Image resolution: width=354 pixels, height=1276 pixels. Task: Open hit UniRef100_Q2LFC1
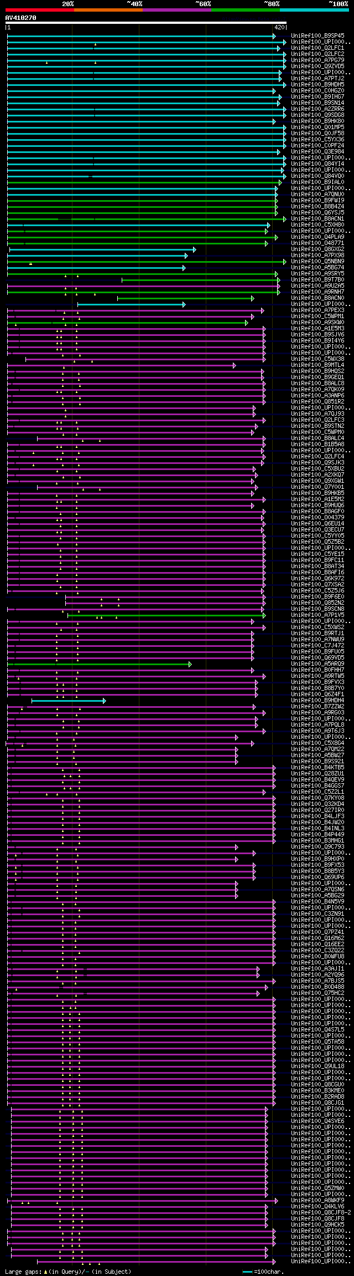[318, 48]
